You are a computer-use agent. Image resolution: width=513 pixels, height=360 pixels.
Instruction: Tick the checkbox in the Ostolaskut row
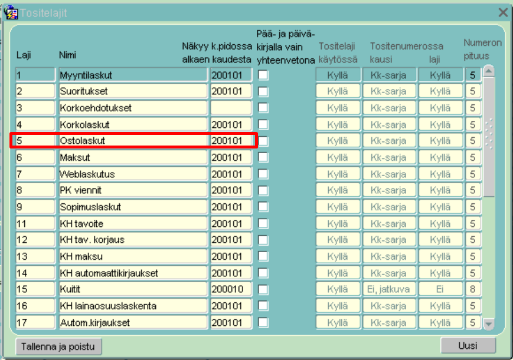coord(263,141)
